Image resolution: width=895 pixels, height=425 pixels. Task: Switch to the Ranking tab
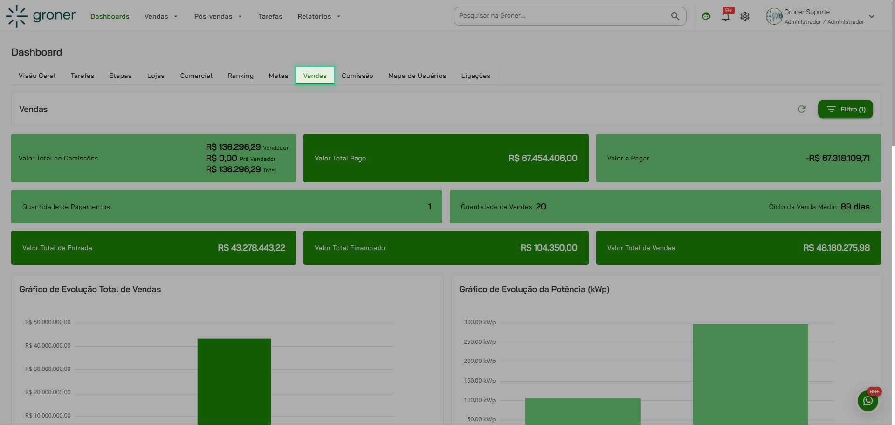click(x=241, y=76)
